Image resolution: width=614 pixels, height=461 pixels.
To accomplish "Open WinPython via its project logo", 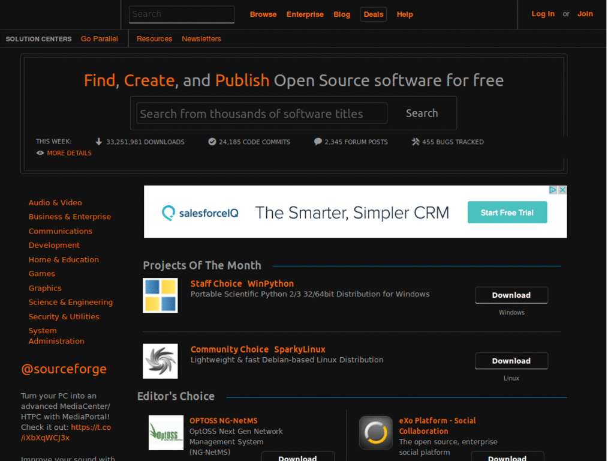I will (x=159, y=295).
